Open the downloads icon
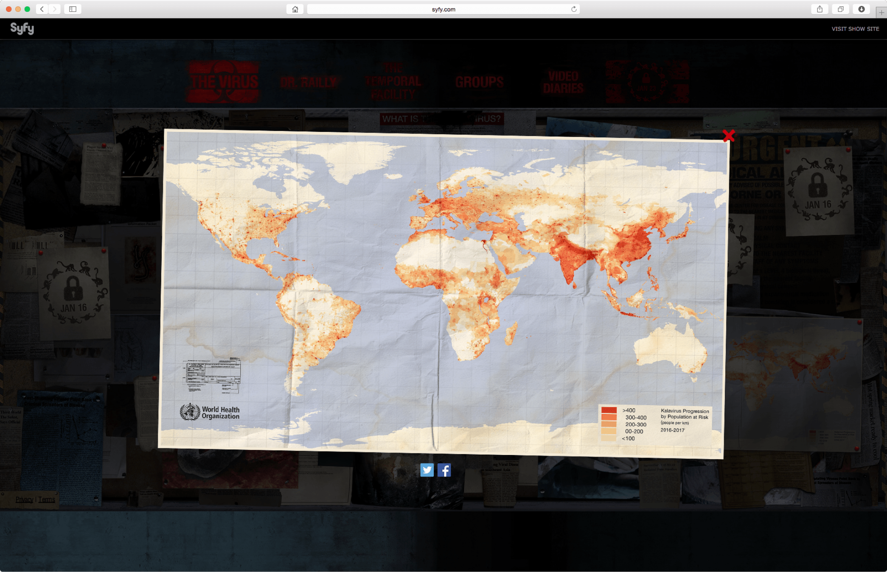Viewport: 887px width, 572px height. [861, 9]
